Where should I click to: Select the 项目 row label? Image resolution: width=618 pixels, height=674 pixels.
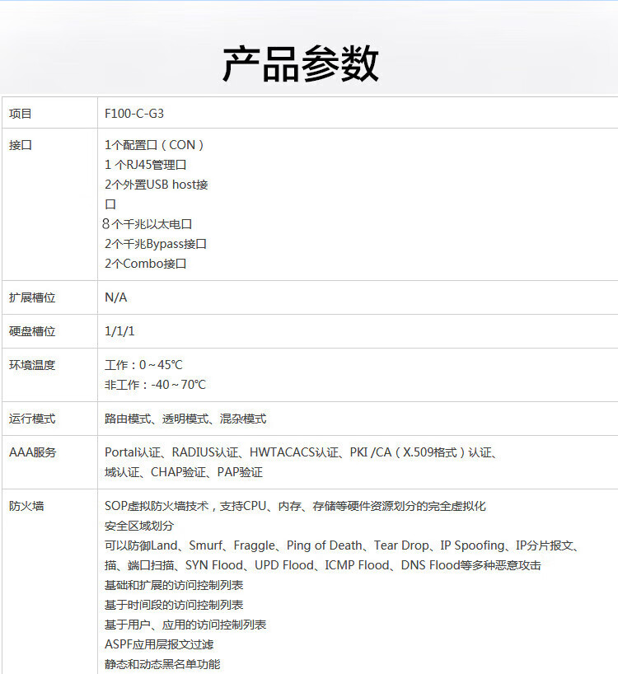click(x=21, y=114)
